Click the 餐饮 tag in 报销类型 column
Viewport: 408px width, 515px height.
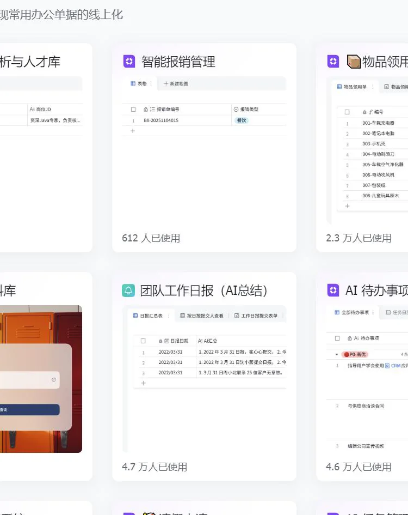pyautogui.click(x=242, y=120)
